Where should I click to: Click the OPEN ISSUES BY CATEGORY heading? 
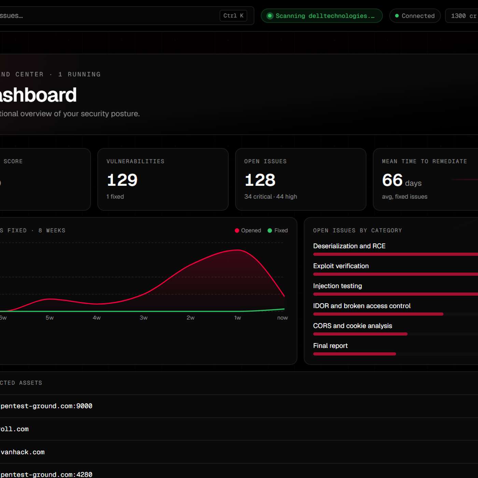(x=357, y=230)
